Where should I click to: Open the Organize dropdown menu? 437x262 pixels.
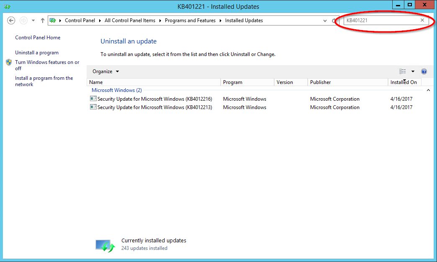[x=105, y=71]
